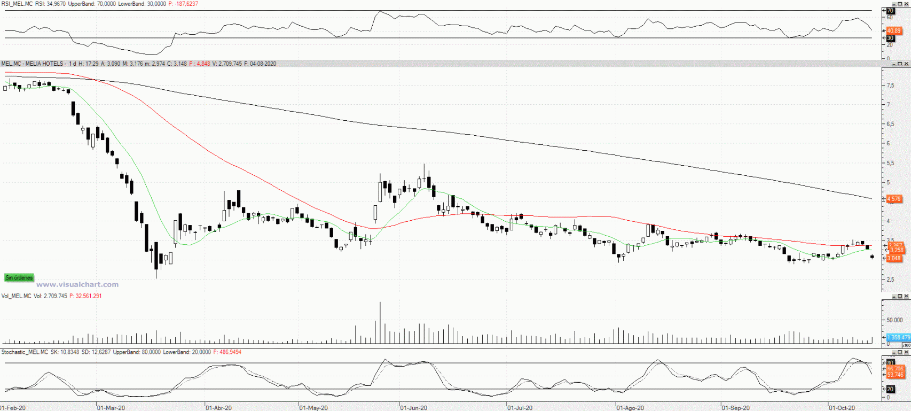Minimize the Stochastic_MEL.MC pane
Image resolution: width=911 pixels, height=411 pixels.
[893, 352]
